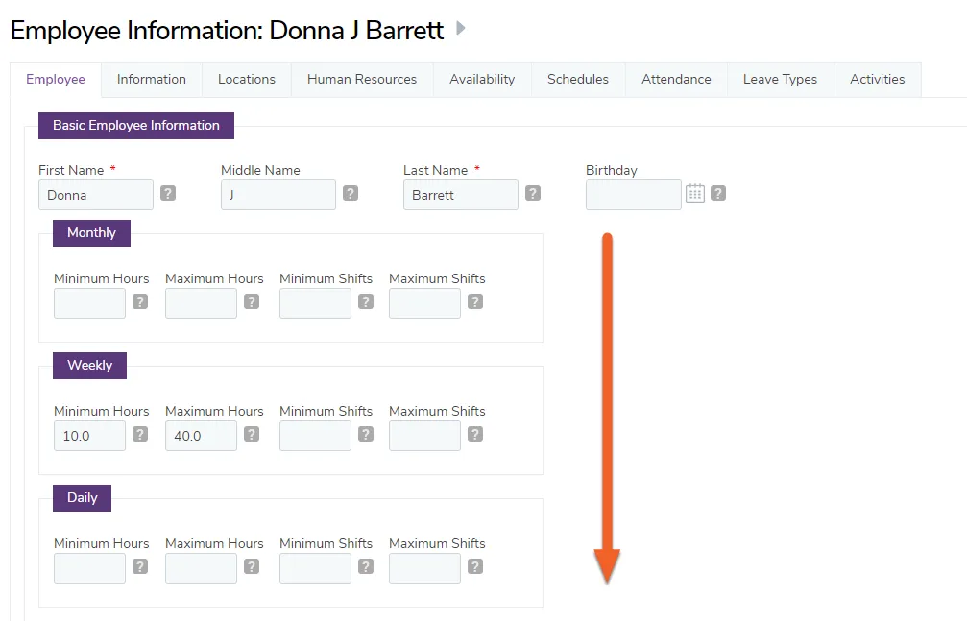Show help for Weekly Maximum Hours
967x621 pixels.
point(252,434)
